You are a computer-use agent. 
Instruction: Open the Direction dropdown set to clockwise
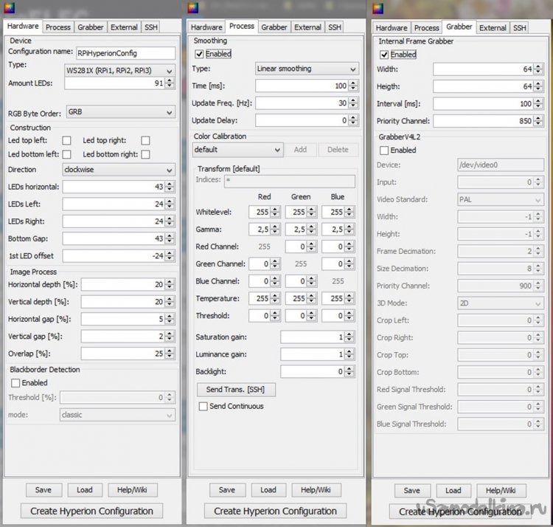click(119, 169)
